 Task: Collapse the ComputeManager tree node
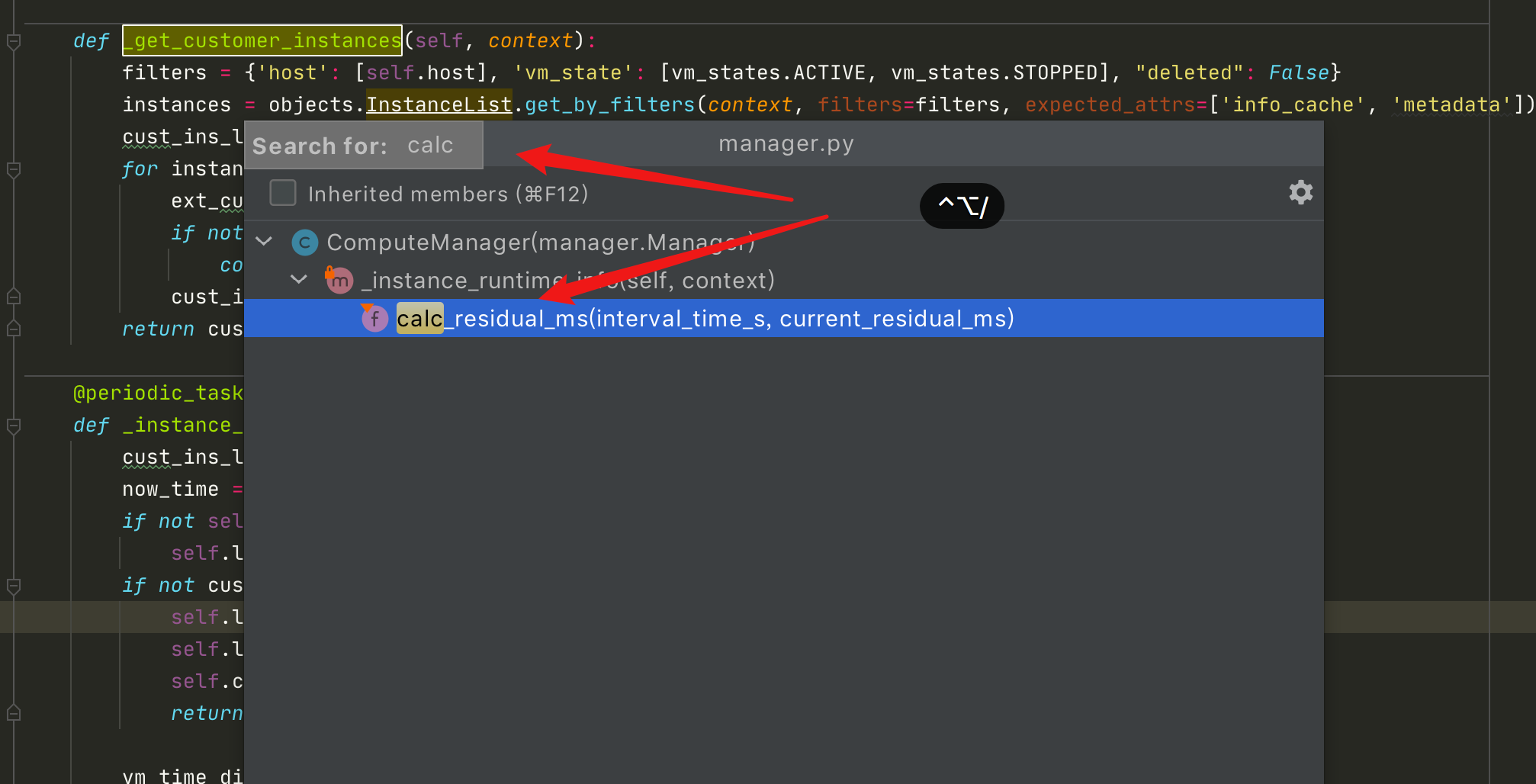(264, 242)
